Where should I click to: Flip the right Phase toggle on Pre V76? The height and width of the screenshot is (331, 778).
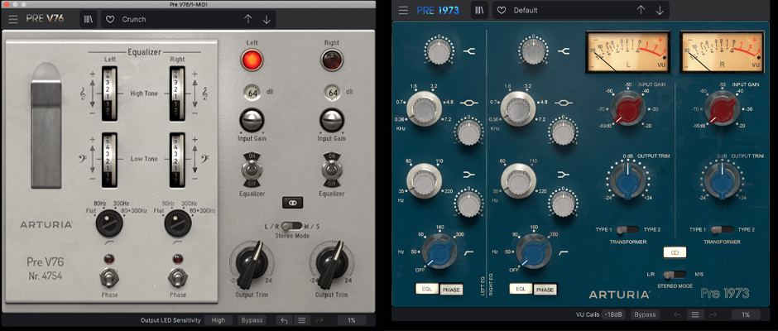pos(177,278)
